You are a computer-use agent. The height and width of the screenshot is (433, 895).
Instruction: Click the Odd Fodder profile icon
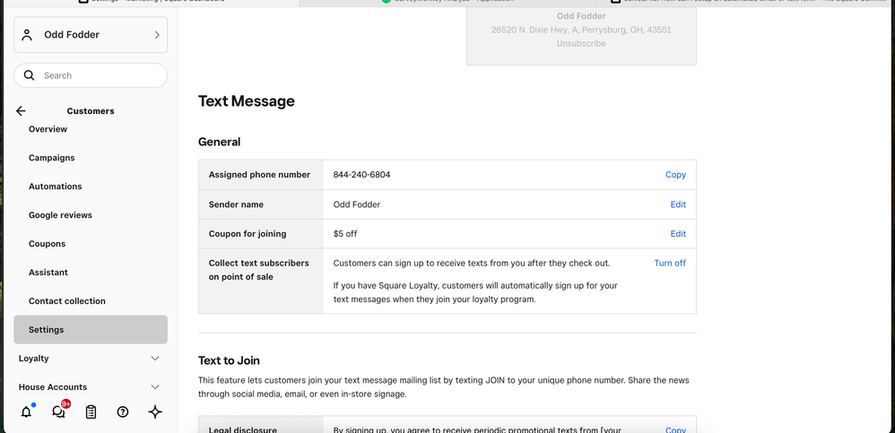click(27, 35)
